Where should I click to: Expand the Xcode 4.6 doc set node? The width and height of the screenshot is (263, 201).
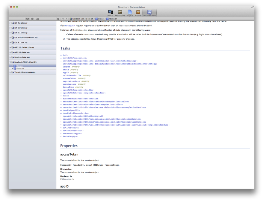point(10,57)
